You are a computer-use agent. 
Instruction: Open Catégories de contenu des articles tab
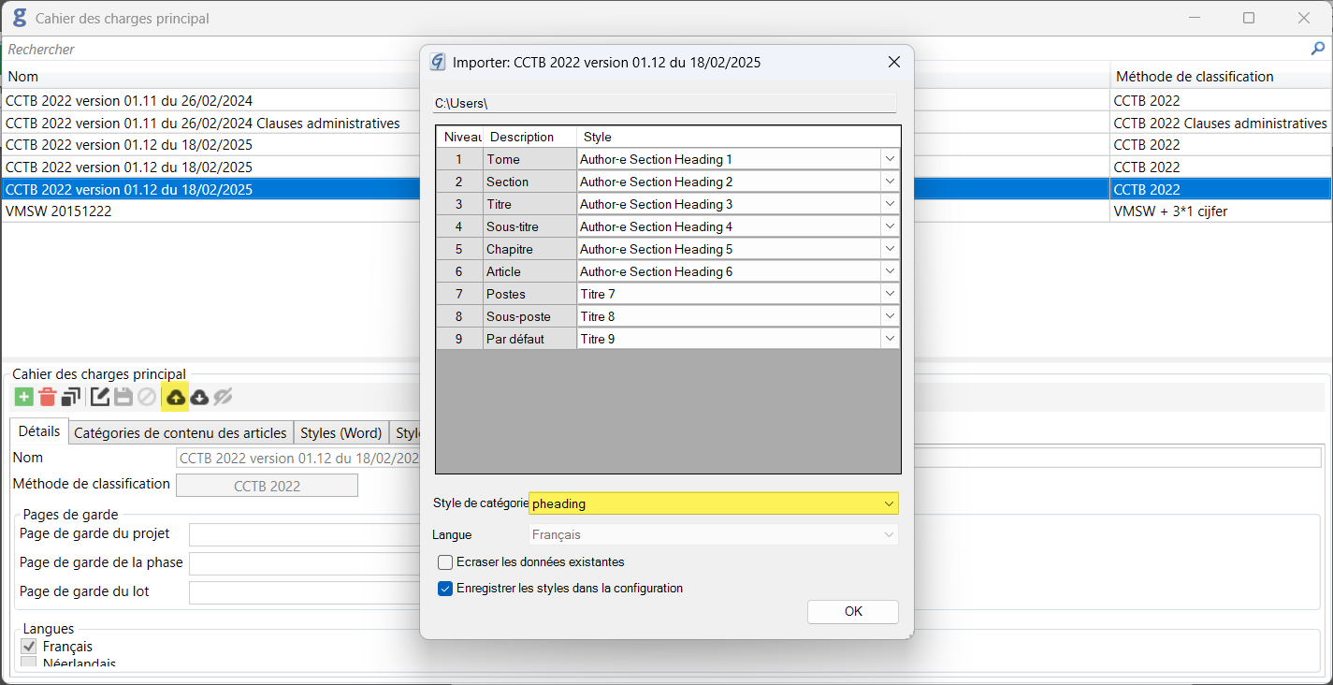[181, 432]
